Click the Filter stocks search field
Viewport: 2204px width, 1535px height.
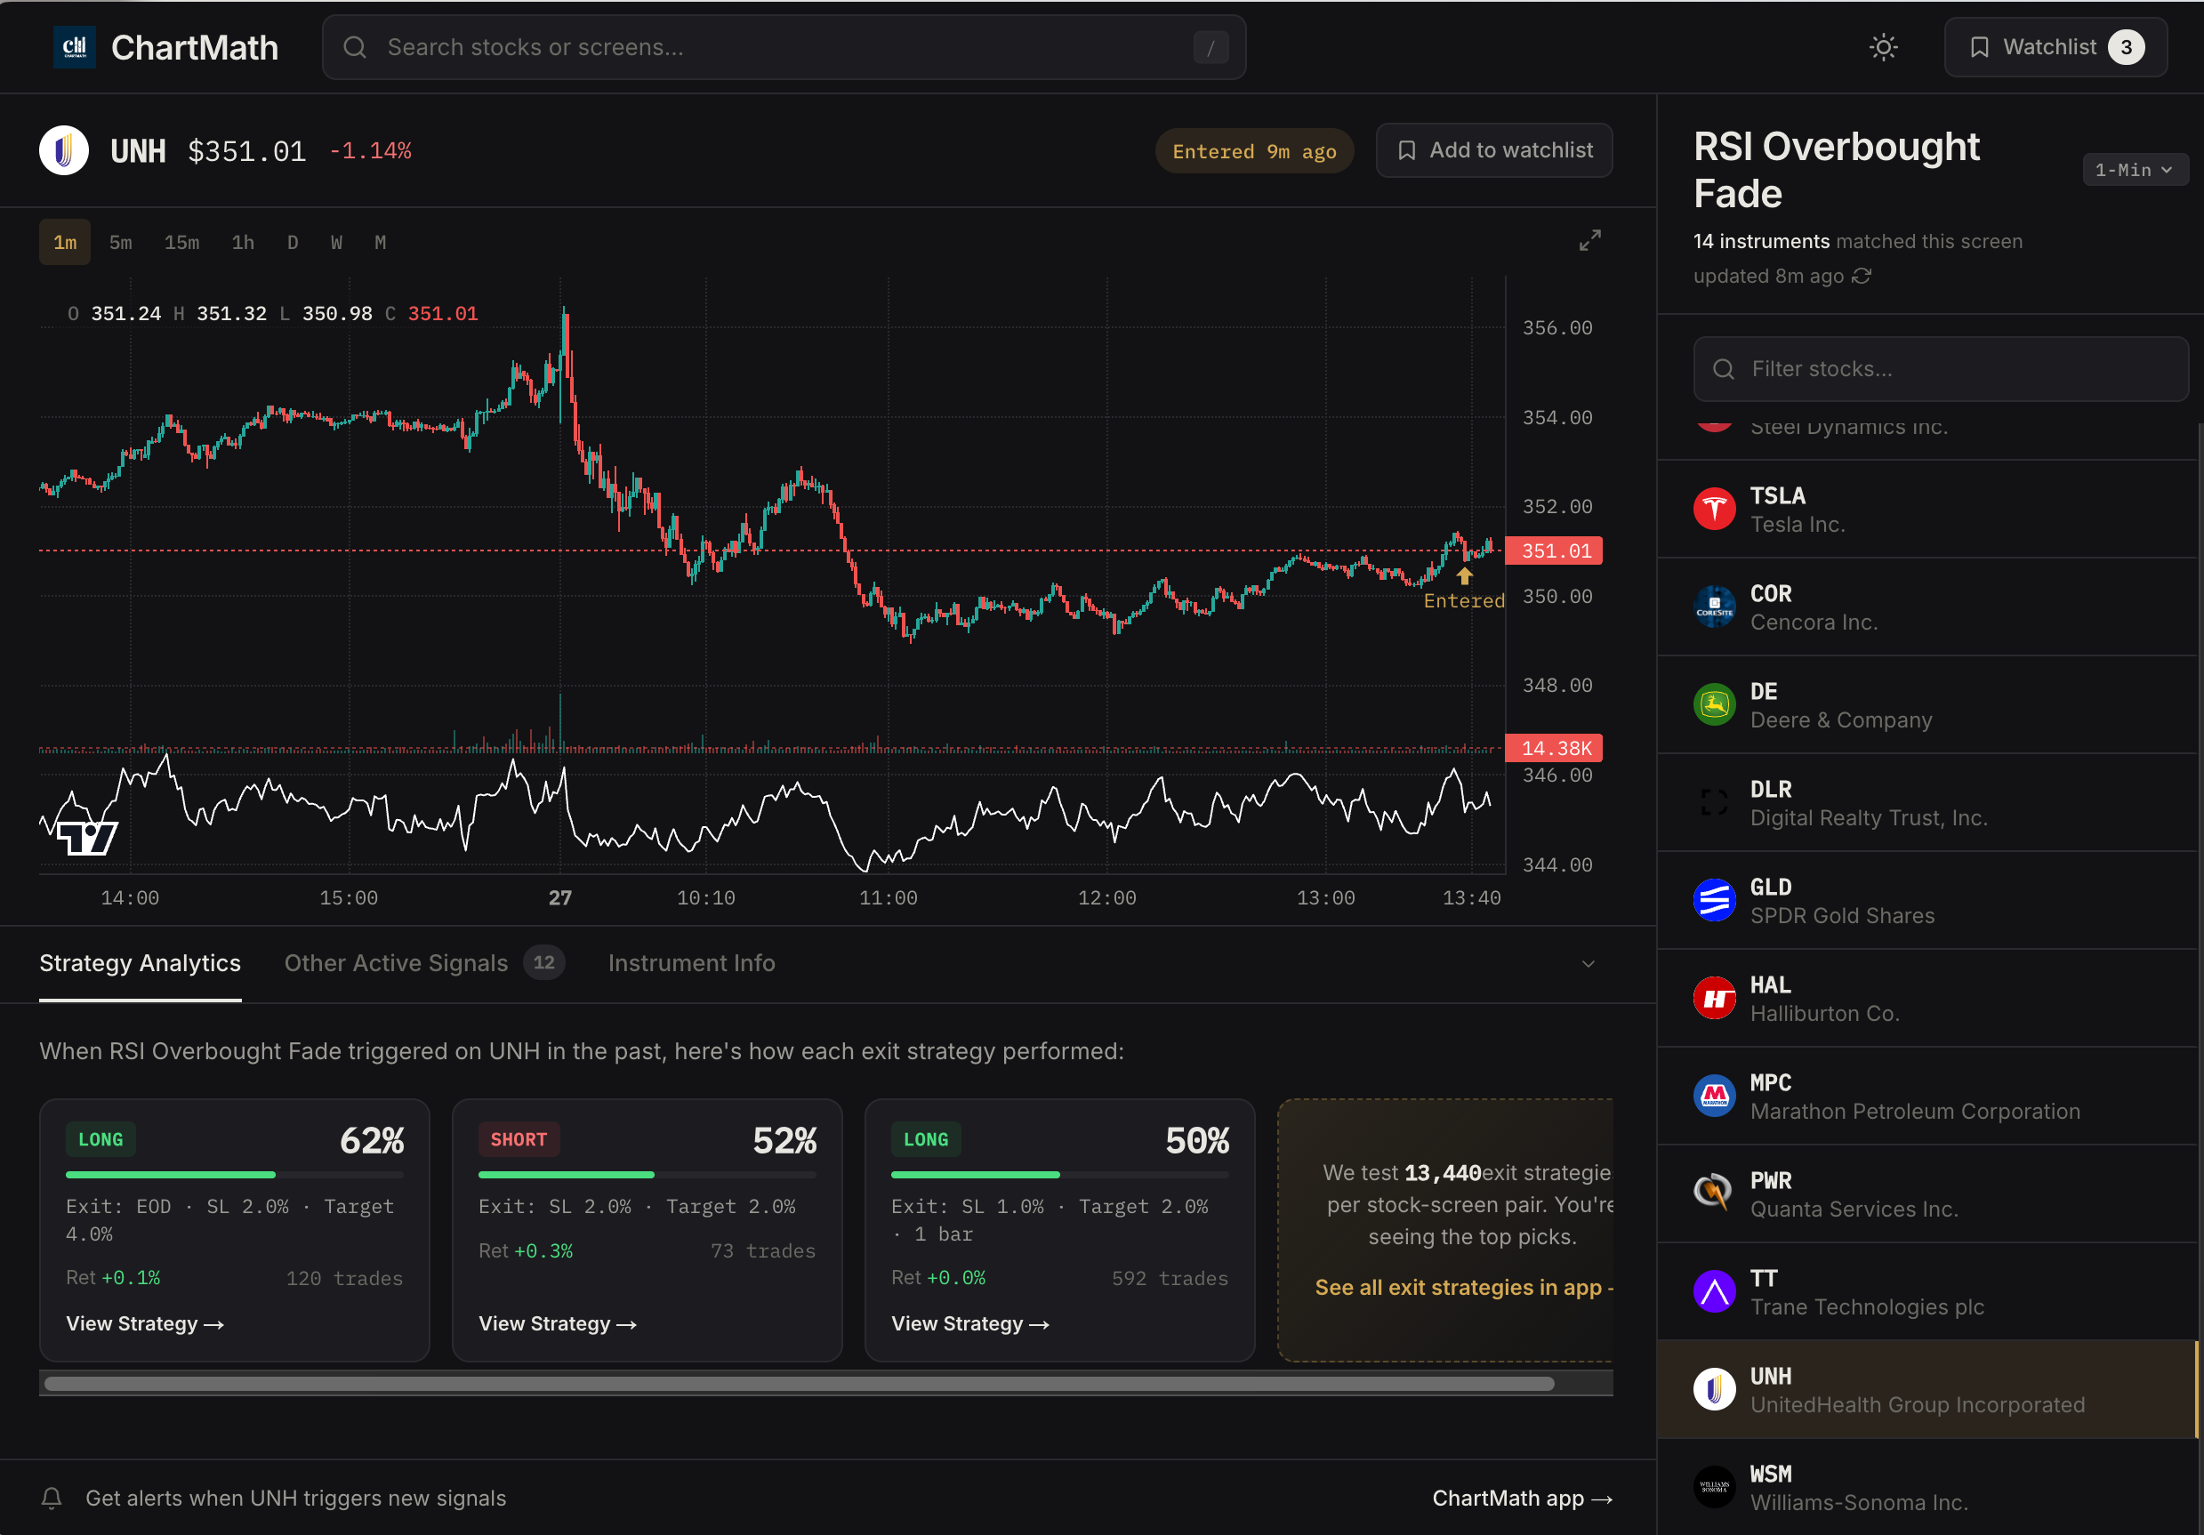coord(1939,368)
